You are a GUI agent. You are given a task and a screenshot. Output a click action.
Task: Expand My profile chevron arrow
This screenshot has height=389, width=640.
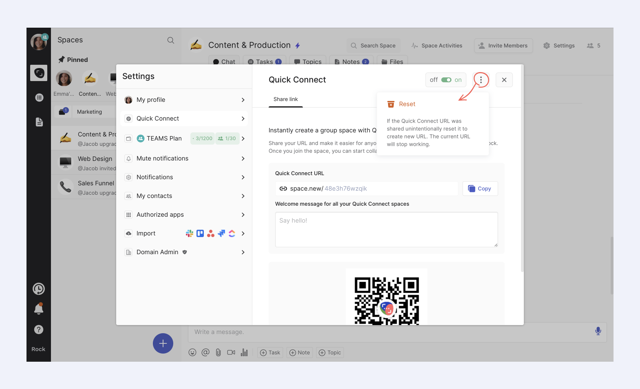pos(243,100)
